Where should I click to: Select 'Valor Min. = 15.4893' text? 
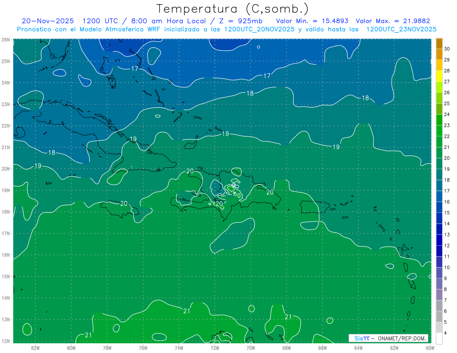coord(312,21)
